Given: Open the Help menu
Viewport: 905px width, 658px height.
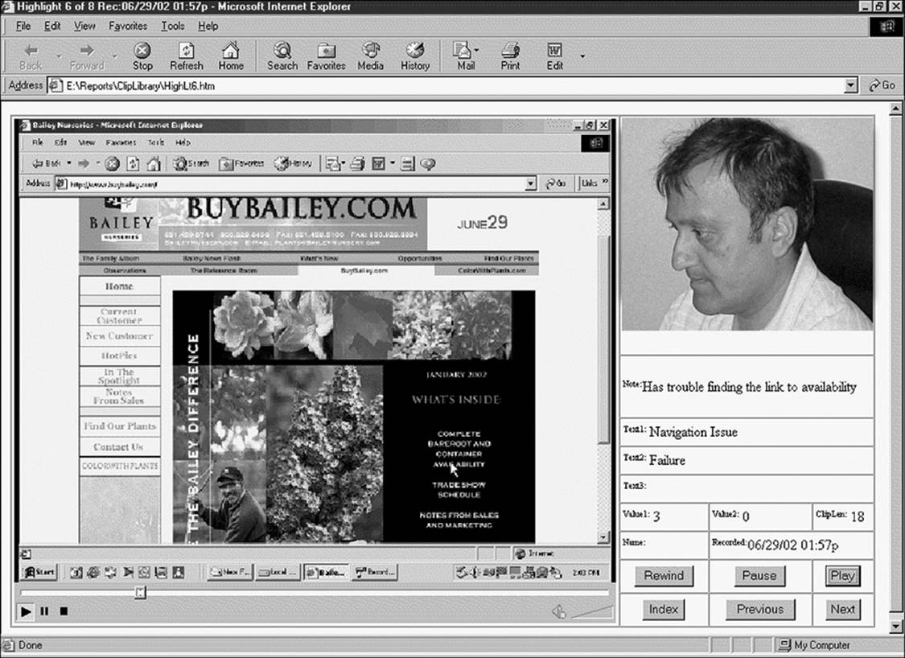Looking at the screenshot, I should coord(208,26).
